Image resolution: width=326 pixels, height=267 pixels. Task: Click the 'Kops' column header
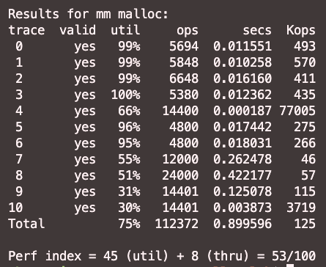pos(301,31)
